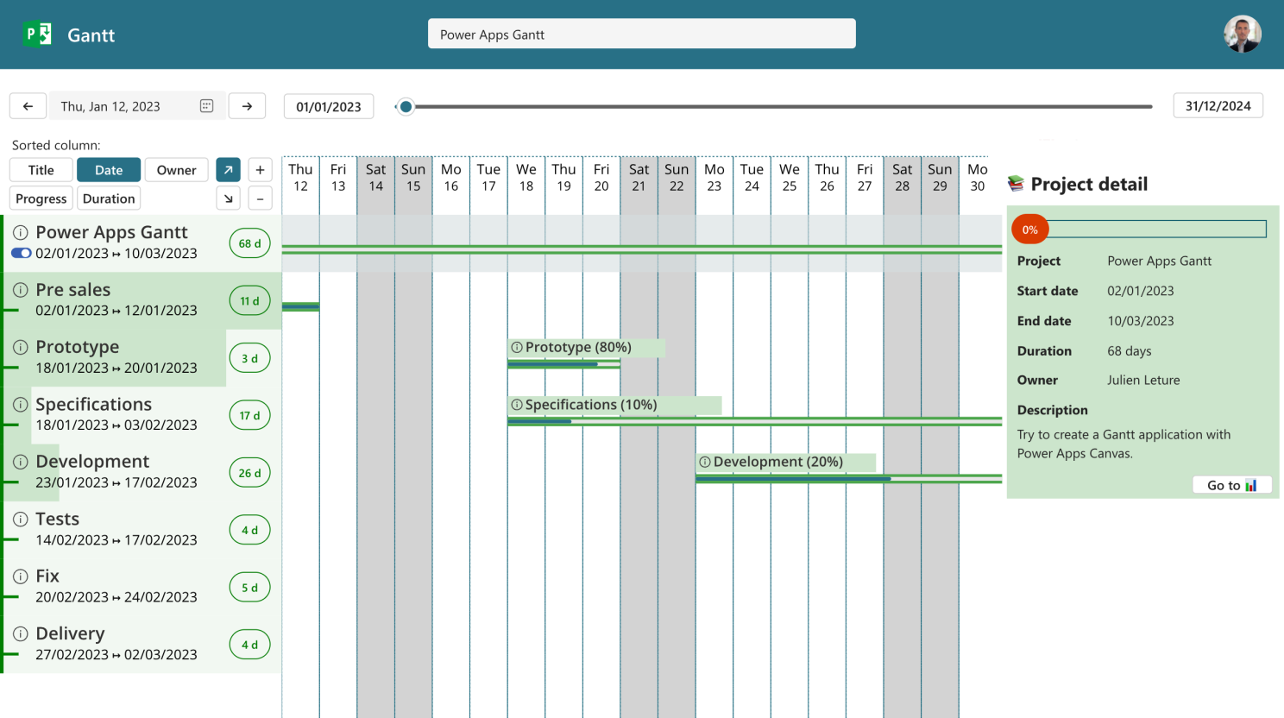Sort ascending with the up-right arrow button
The image size is (1284, 718).
pyautogui.click(x=228, y=170)
